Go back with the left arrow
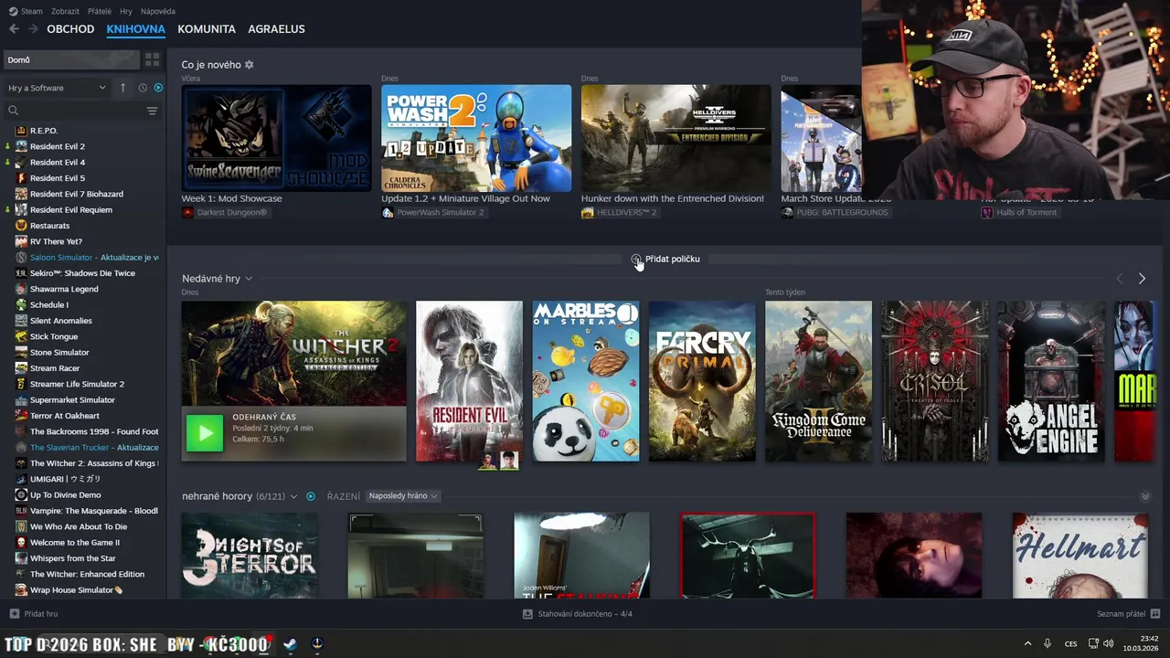Image resolution: width=1170 pixels, height=658 pixels. (x=14, y=29)
